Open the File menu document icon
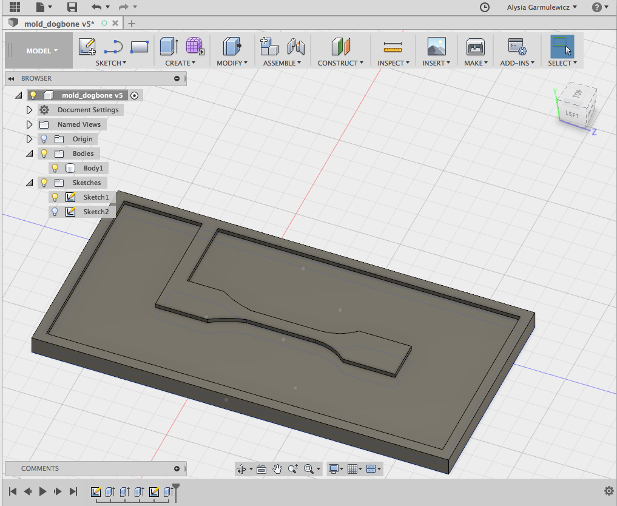 click(40, 7)
